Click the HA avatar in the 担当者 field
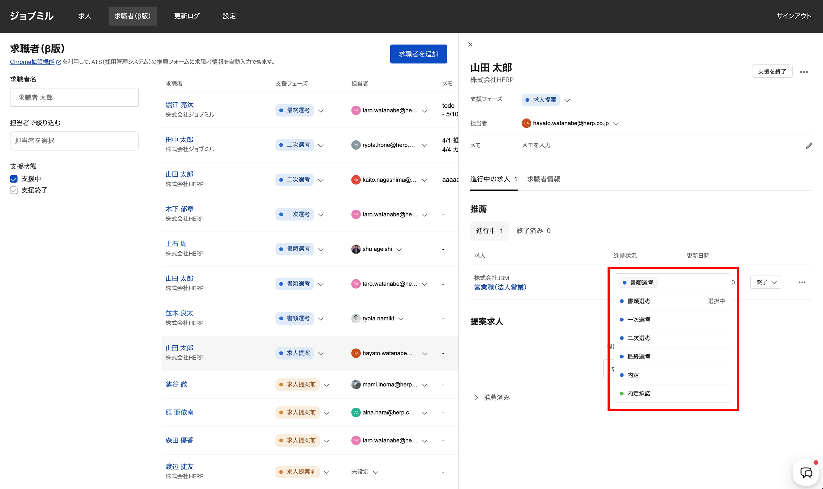Viewport: 823px width, 489px height. coord(526,123)
